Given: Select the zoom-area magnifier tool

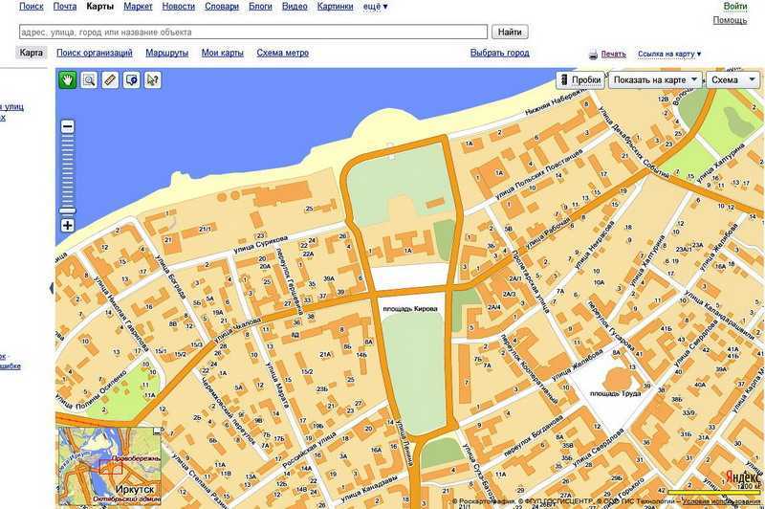Looking at the screenshot, I should pos(89,80).
